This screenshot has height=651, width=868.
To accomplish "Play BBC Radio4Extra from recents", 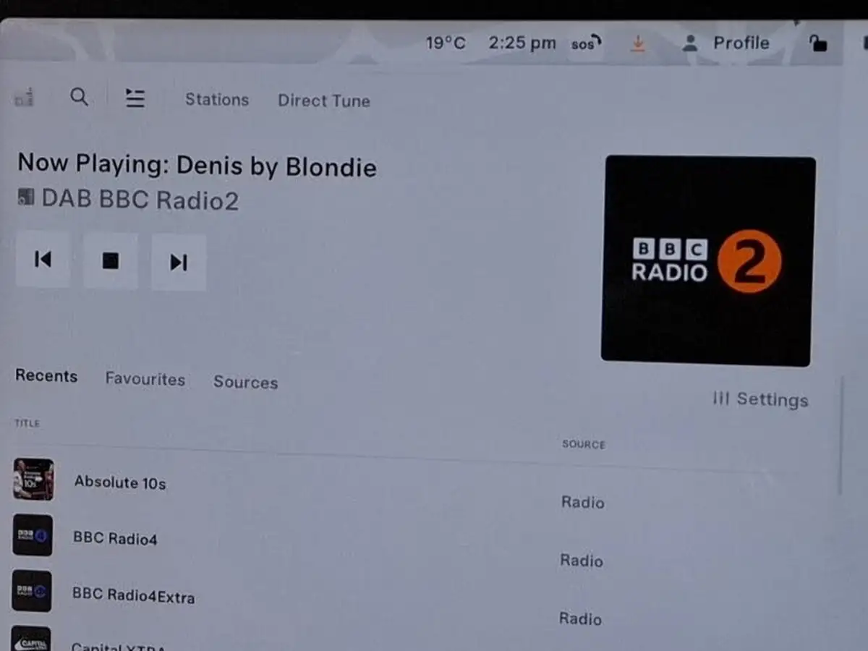I will coord(133,595).
